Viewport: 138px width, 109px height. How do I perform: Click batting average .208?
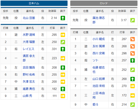pyautogui.click(x=54, y=67)
